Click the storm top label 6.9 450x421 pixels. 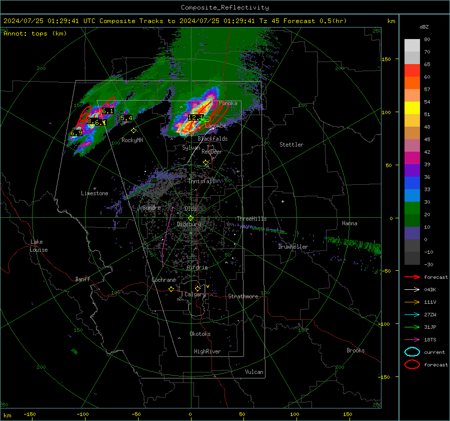pyautogui.click(x=76, y=133)
